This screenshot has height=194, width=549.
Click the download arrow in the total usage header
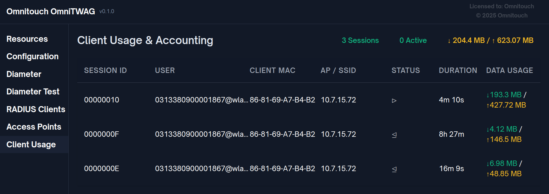point(449,40)
